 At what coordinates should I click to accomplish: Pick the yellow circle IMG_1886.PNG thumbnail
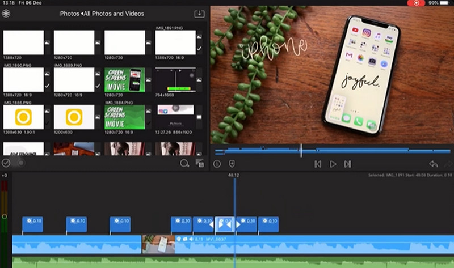[x=23, y=117]
